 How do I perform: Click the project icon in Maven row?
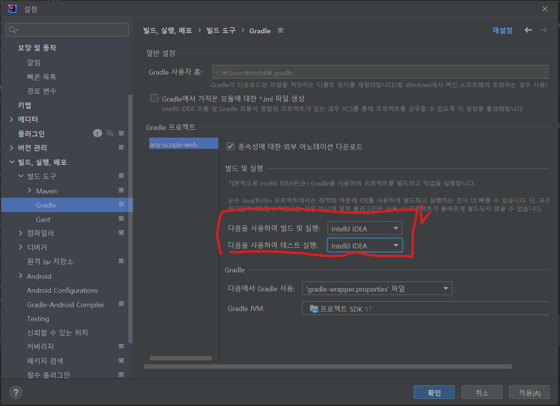tap(121, 190)
